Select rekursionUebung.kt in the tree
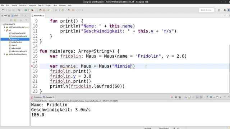 [x=18, y=51]
